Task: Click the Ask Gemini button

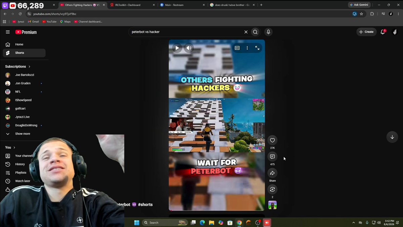Action: [x=359, y=5]
